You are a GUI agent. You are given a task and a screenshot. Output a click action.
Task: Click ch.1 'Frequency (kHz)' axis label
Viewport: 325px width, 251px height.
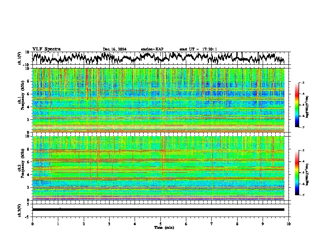(23, 95)
